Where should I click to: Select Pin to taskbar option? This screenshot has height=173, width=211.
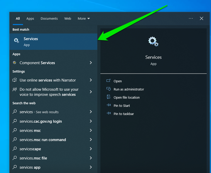point(124,114)
